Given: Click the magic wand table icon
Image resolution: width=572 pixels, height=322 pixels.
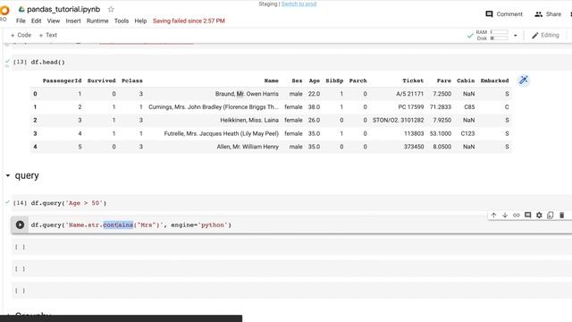Looking at the screenshot, I should 524,80.
